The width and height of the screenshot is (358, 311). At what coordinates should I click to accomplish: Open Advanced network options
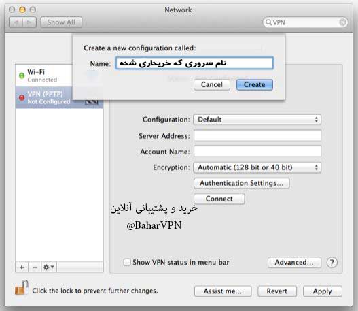(x=294, y=262)
